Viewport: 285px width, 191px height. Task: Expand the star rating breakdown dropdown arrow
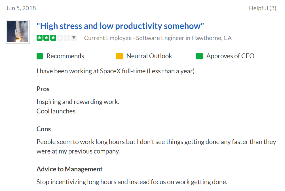click(x=74, y=38)
